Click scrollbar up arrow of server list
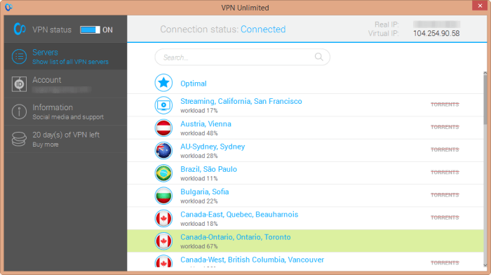Screen dimensions: 491x275 coord(485,73)
